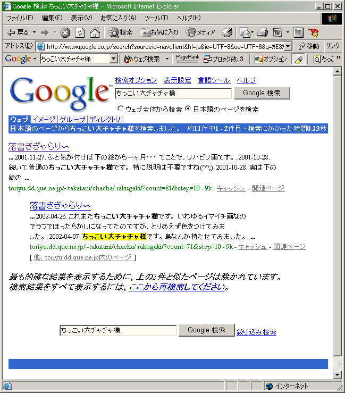The width and height of the screenshot is (345, 393).
Task: Click the vertical scrollbar thumb
Action: [337, 215]
